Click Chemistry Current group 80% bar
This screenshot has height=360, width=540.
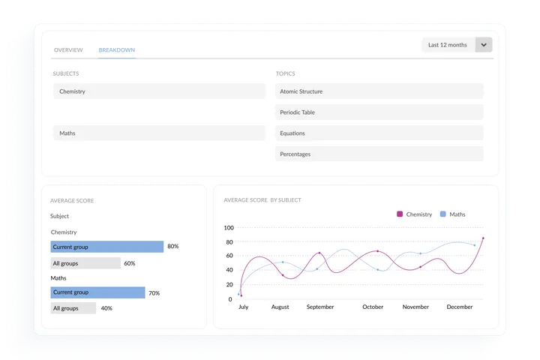[x=107, y=247]
